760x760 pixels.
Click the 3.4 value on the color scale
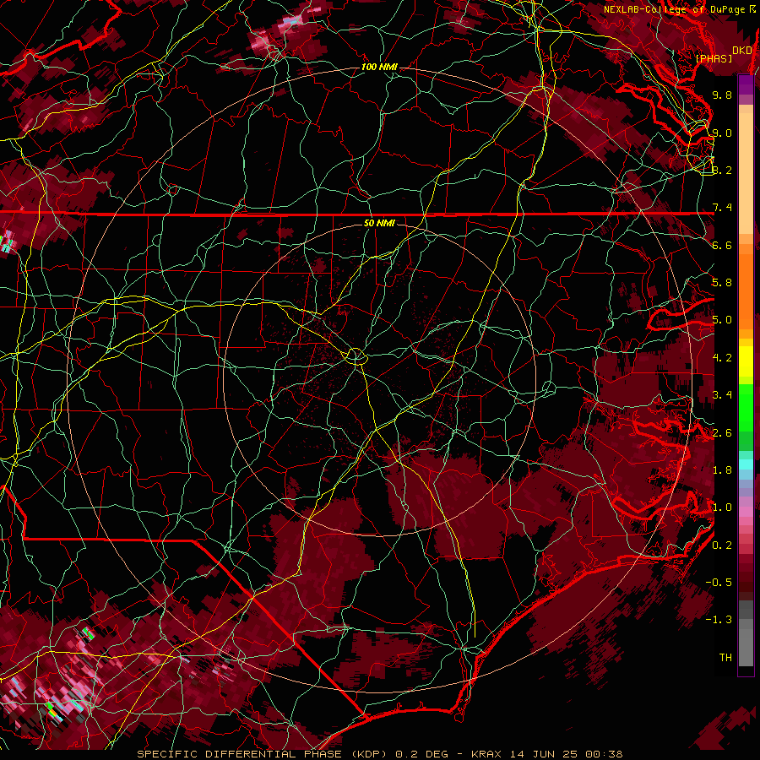point(722,395)
